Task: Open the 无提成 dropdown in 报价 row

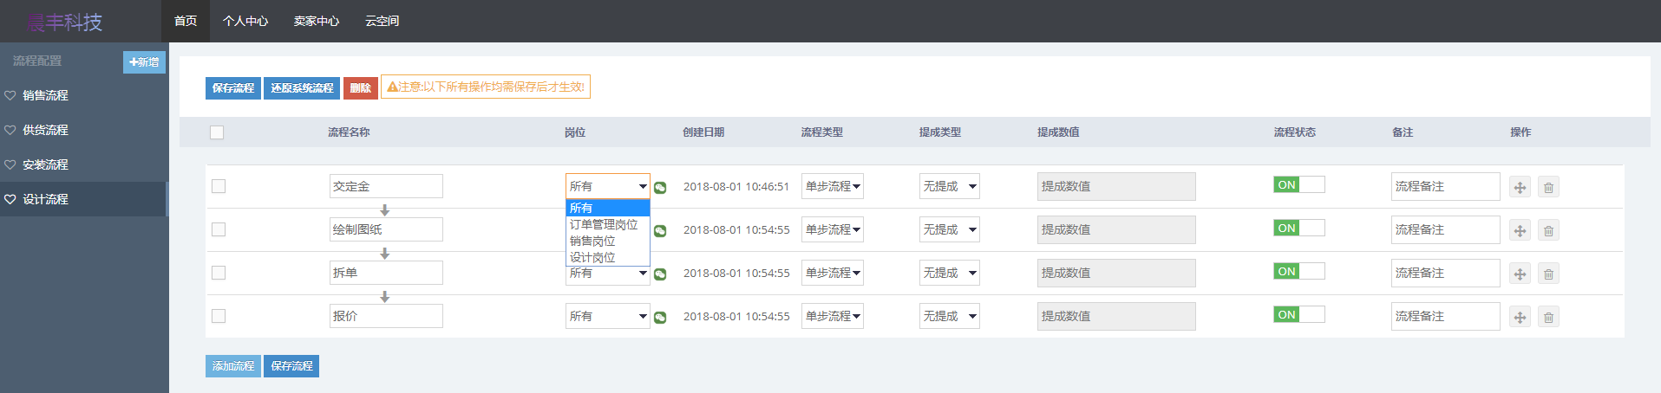Action: pos(950,316)
